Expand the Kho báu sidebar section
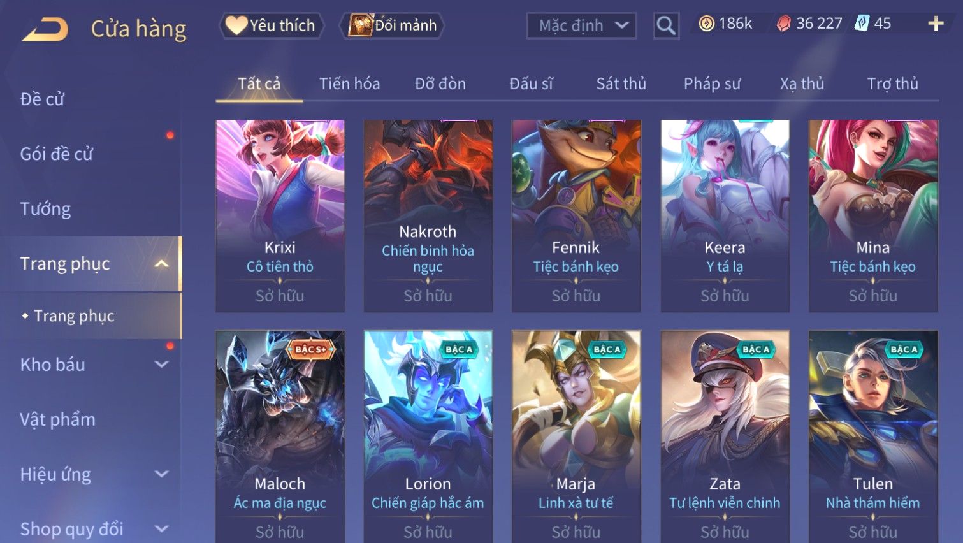Viewport: 963px width, 543px height. [x=162, y=365]
